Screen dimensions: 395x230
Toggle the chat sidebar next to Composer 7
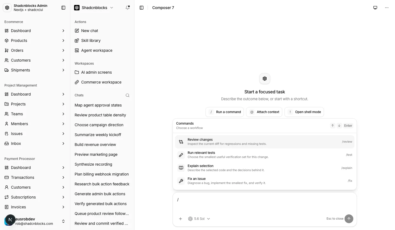(x=142, y=8)
